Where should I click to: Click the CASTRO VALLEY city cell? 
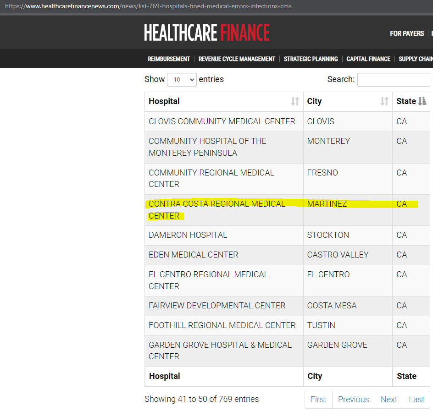pyautogui.click(x=348, y=255)
